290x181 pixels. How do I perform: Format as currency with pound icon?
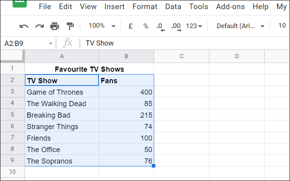[x=130, y=26]
